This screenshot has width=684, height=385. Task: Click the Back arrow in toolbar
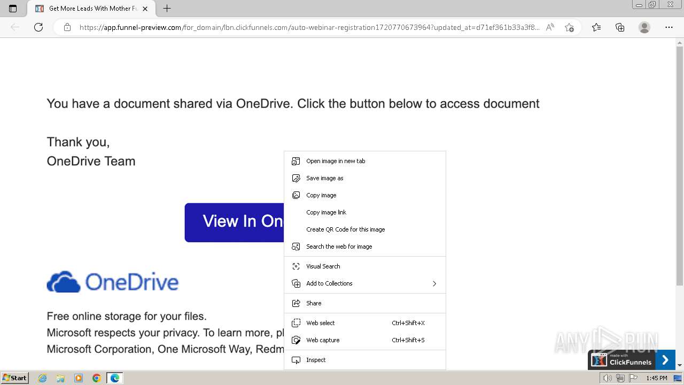tap(15, 27)
